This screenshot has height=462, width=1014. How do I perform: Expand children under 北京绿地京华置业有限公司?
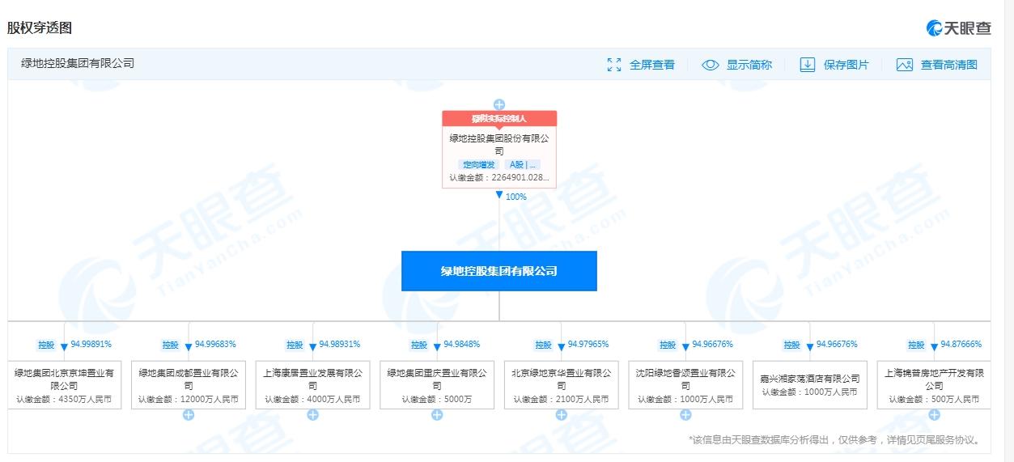(x=562, y=415)
